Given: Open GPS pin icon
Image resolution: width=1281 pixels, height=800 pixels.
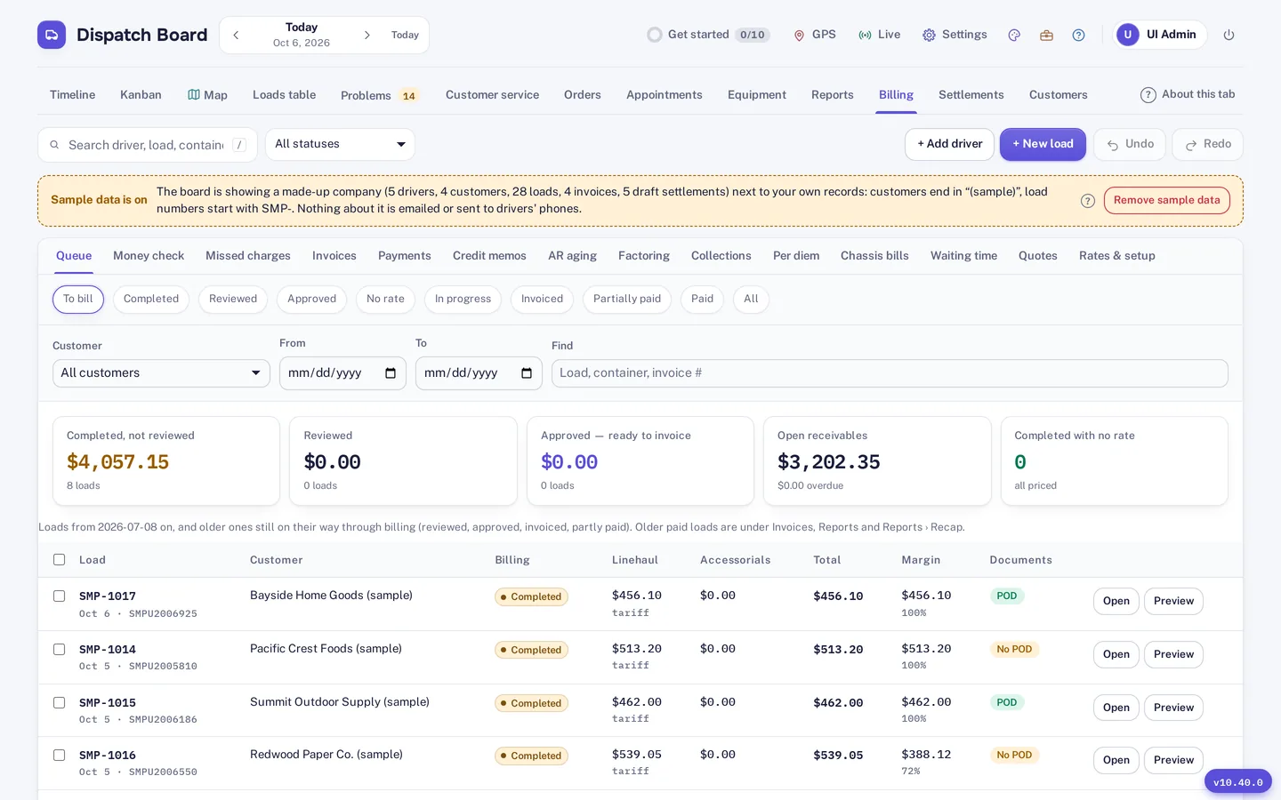Looking at the screenshot, I should tap(799, 36).
